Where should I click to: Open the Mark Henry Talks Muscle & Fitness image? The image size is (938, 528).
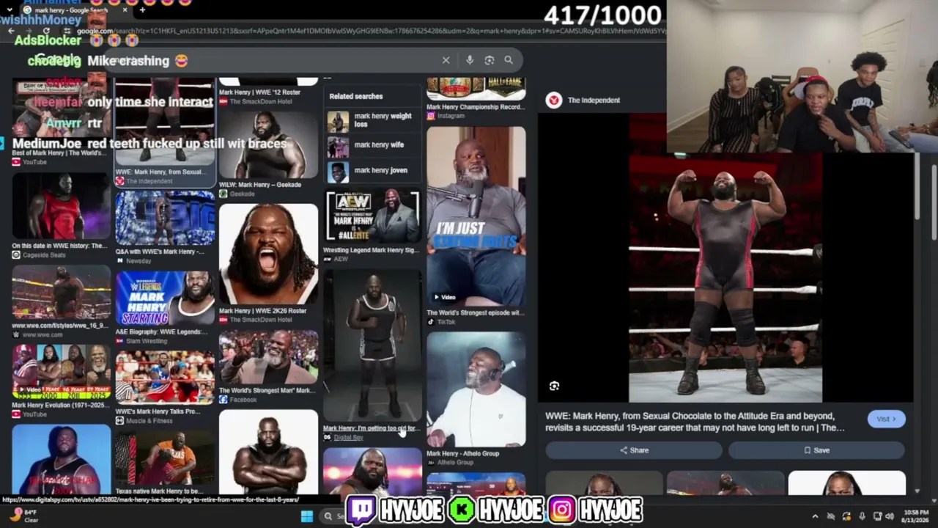pos(165,378)
